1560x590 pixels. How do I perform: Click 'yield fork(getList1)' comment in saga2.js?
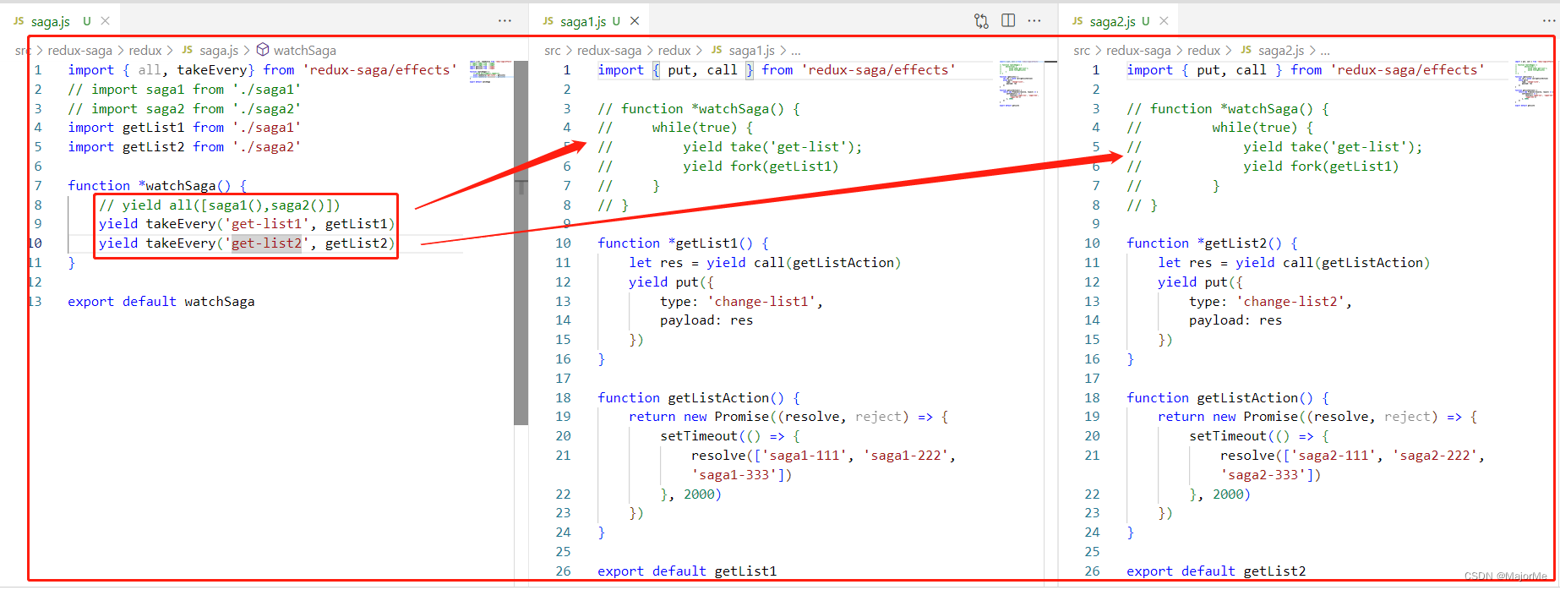[1321, 166]
